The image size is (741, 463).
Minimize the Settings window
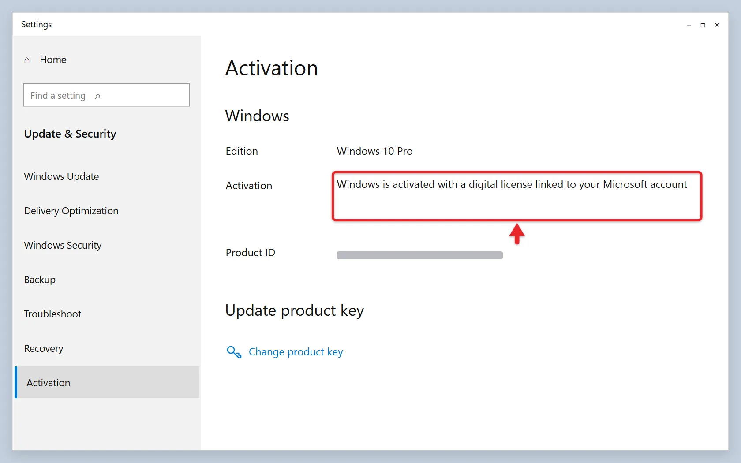(x=689, y=25)
